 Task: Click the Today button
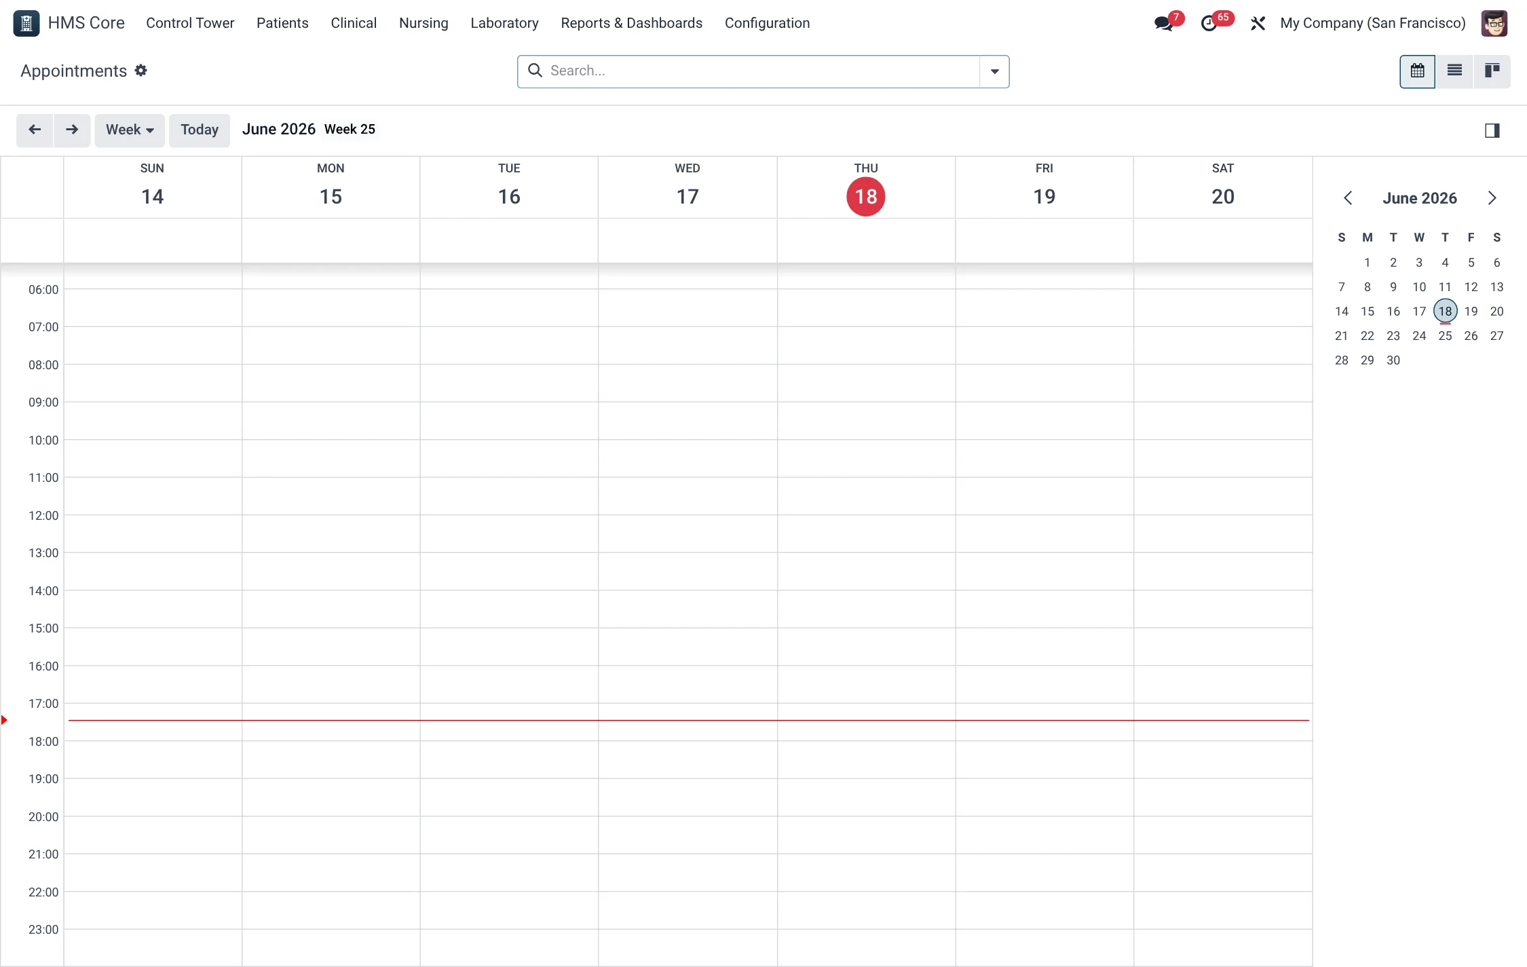coord(200,130)
